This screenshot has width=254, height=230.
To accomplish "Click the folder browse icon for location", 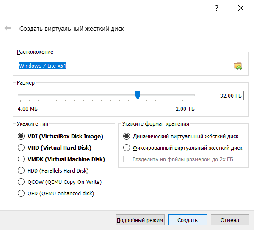I will [x=238, y=66].
